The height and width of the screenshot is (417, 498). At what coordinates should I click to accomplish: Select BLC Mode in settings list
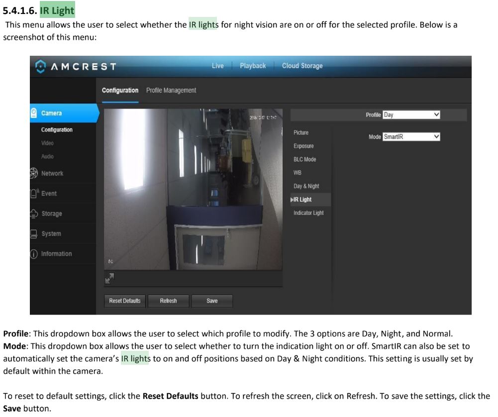coord(305,159)
